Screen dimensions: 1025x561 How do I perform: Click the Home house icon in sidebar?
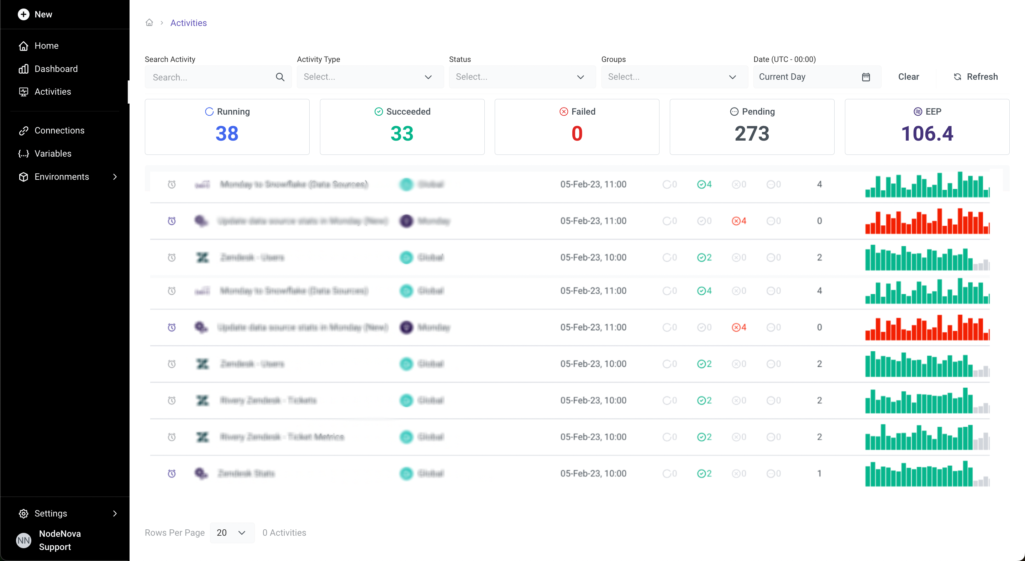click(x=23, y=46)
